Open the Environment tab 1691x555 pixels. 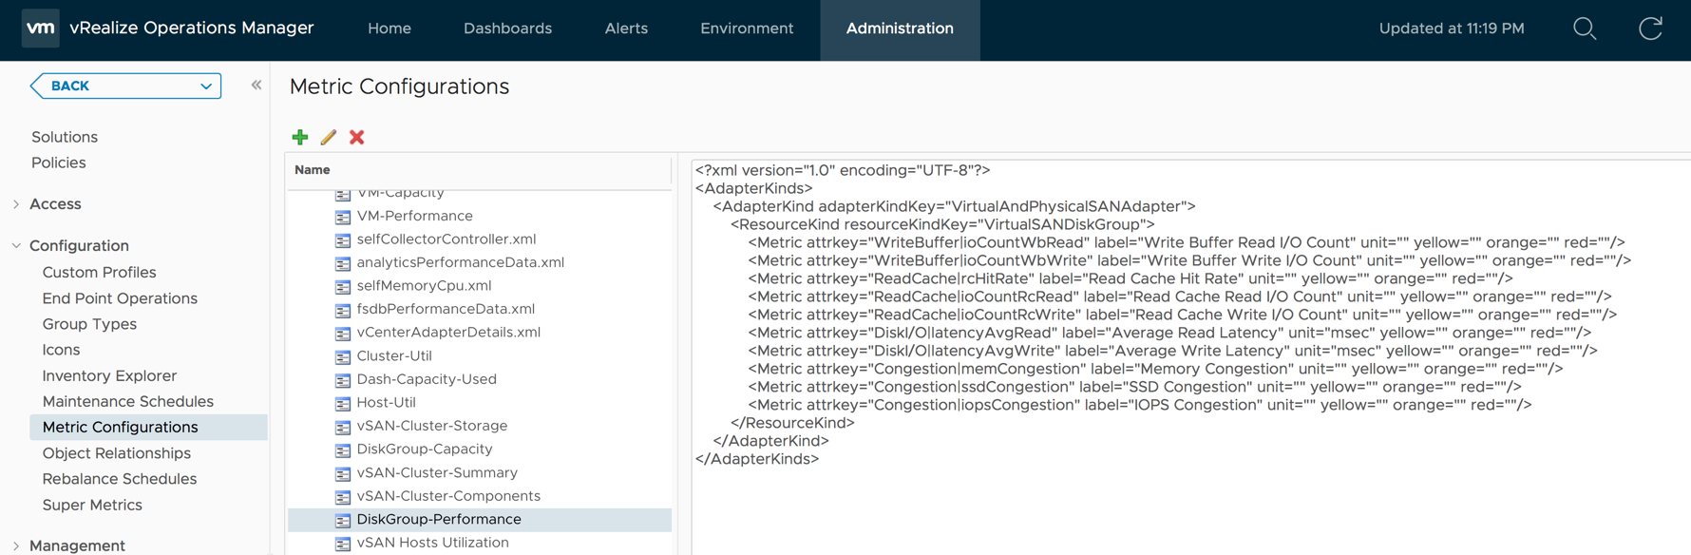coord(747,29)
